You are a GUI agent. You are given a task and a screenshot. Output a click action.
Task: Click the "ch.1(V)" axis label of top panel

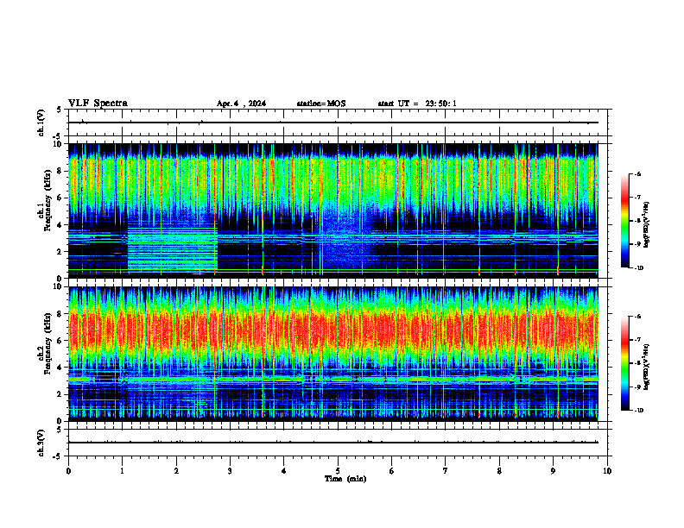(41, 123)
